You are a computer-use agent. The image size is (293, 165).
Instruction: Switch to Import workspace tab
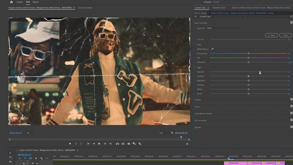click(x=20, y=2)
